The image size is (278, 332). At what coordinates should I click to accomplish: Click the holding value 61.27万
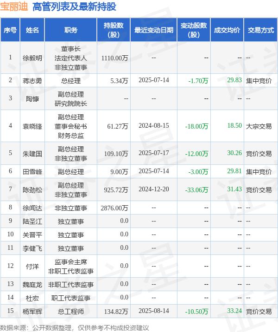coord(117,126)
